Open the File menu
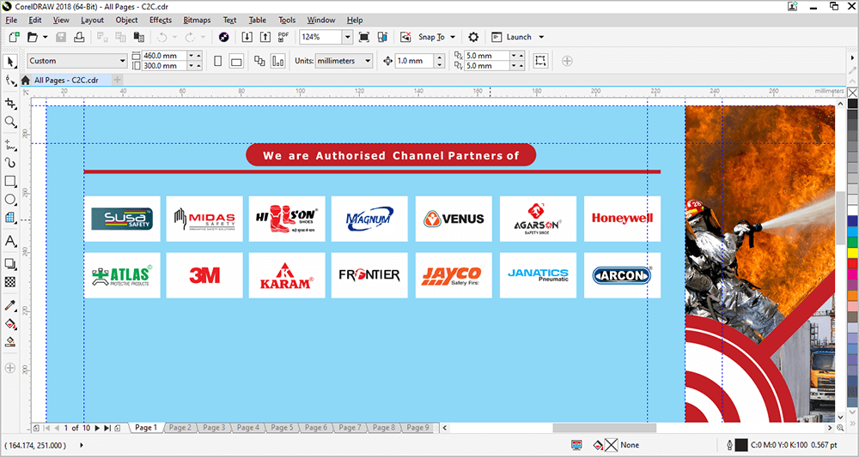Image resolution: width=859 pixels, height=457 pixels. click(11, 21)
